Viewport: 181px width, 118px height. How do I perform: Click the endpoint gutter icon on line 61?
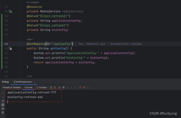[10, 48]
